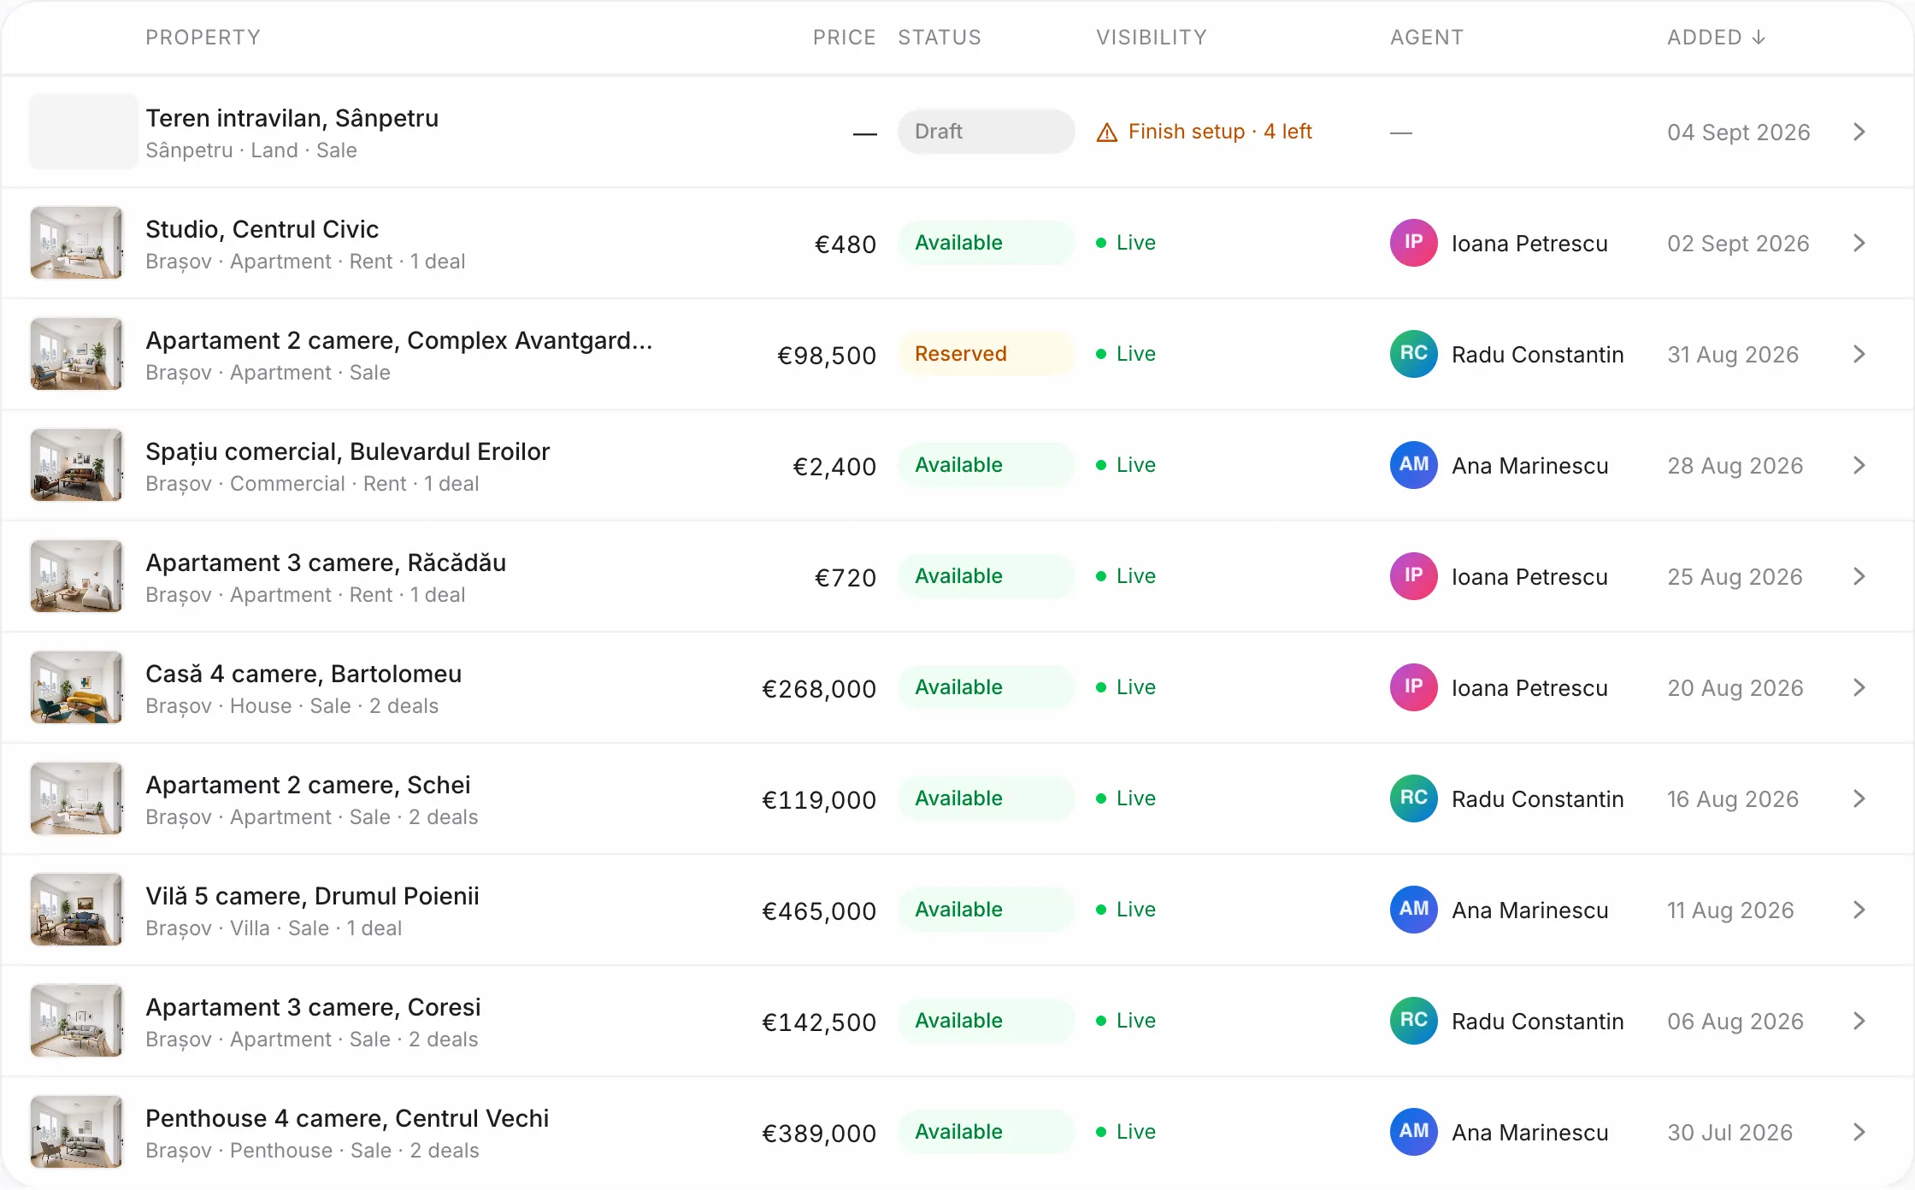The image size is (1915, 1190).
Task: Click empty thumbnail placeholder for Teren intravilan
Action: coord(83,132)
